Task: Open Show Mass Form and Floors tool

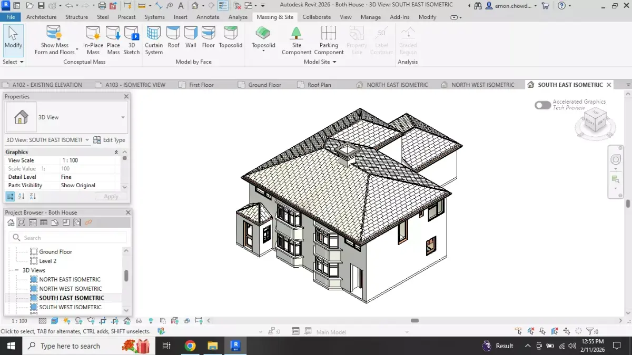Action: tap(54, 40)
